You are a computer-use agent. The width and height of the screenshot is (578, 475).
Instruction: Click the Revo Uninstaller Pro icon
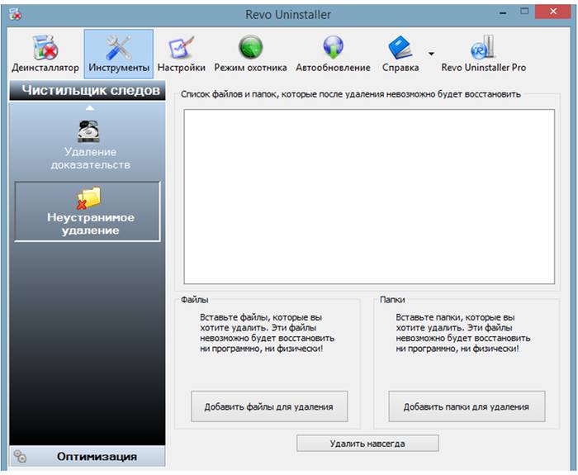(x=483, y=47)
